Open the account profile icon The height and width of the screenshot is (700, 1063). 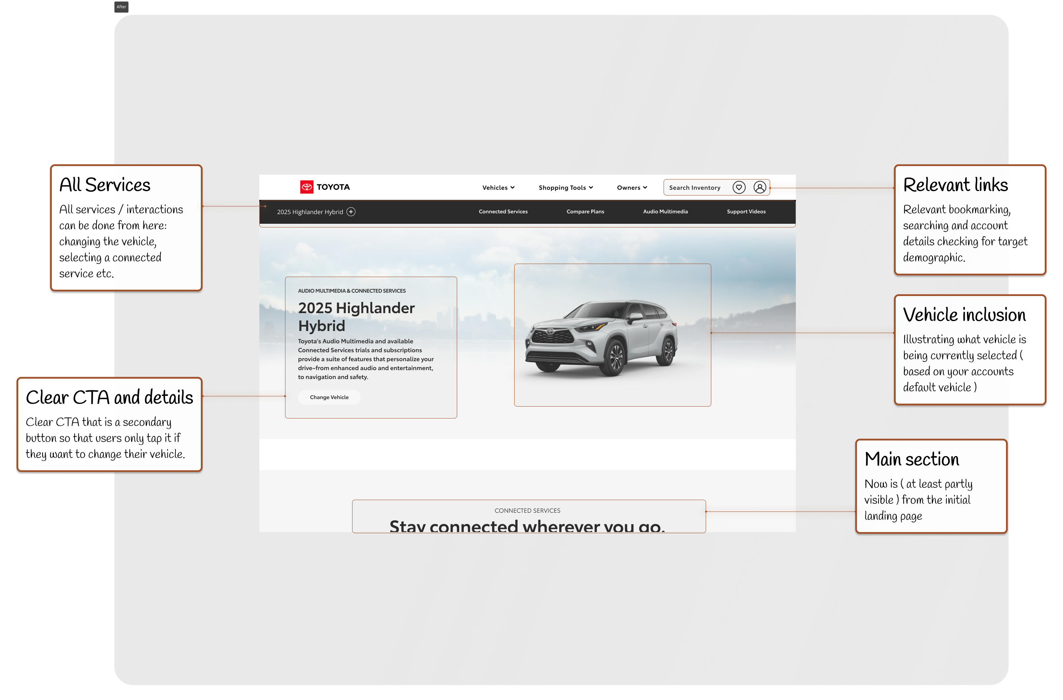(759, 188)
